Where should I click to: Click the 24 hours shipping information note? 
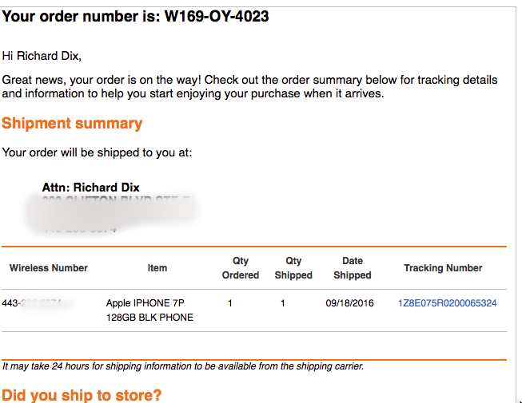pyautogui.click(x=183, y=366)
